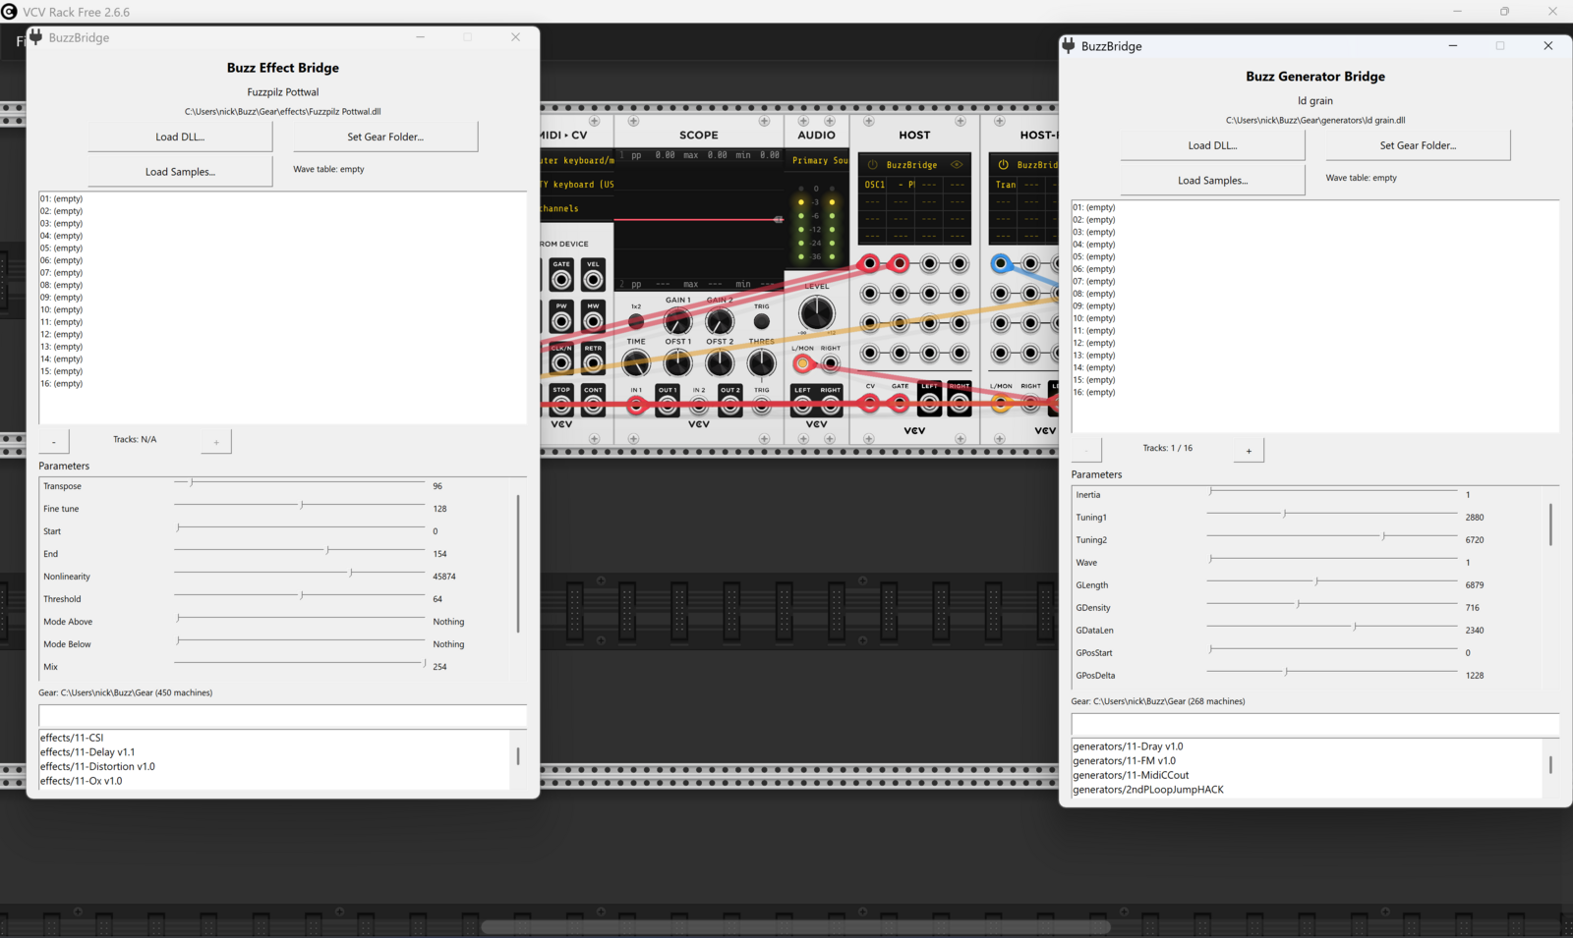Click the Effect Bridge parameters scrollbar
Screen dimensions: 1573x938
point(518,564)
